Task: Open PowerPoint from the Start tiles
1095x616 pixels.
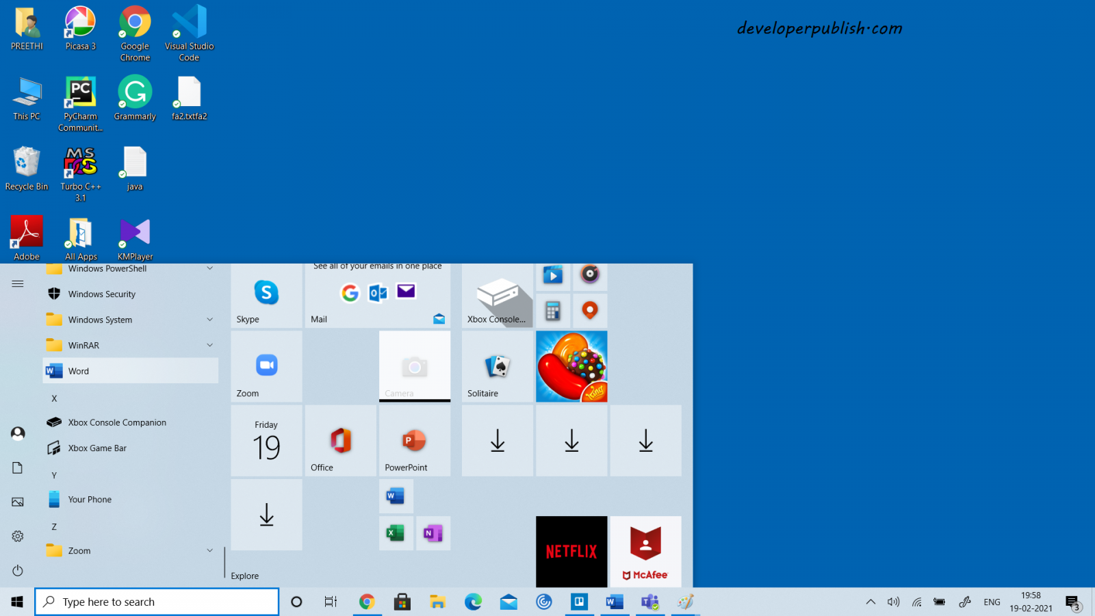Action: pyautogui.click(x=414, y=440)
